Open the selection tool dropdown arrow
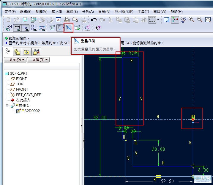Screen dimensions: 213x185 [158, 20]
